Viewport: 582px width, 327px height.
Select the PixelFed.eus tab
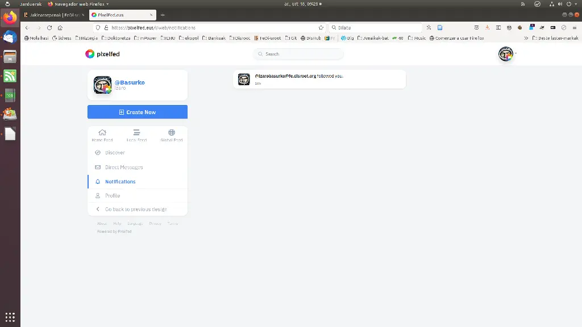tap(123, 15)
